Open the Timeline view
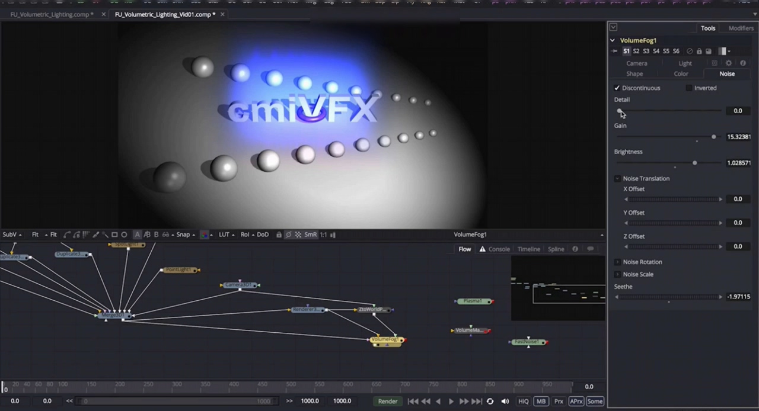This screenshot has height=411, width=759. [x=528, y=249]
